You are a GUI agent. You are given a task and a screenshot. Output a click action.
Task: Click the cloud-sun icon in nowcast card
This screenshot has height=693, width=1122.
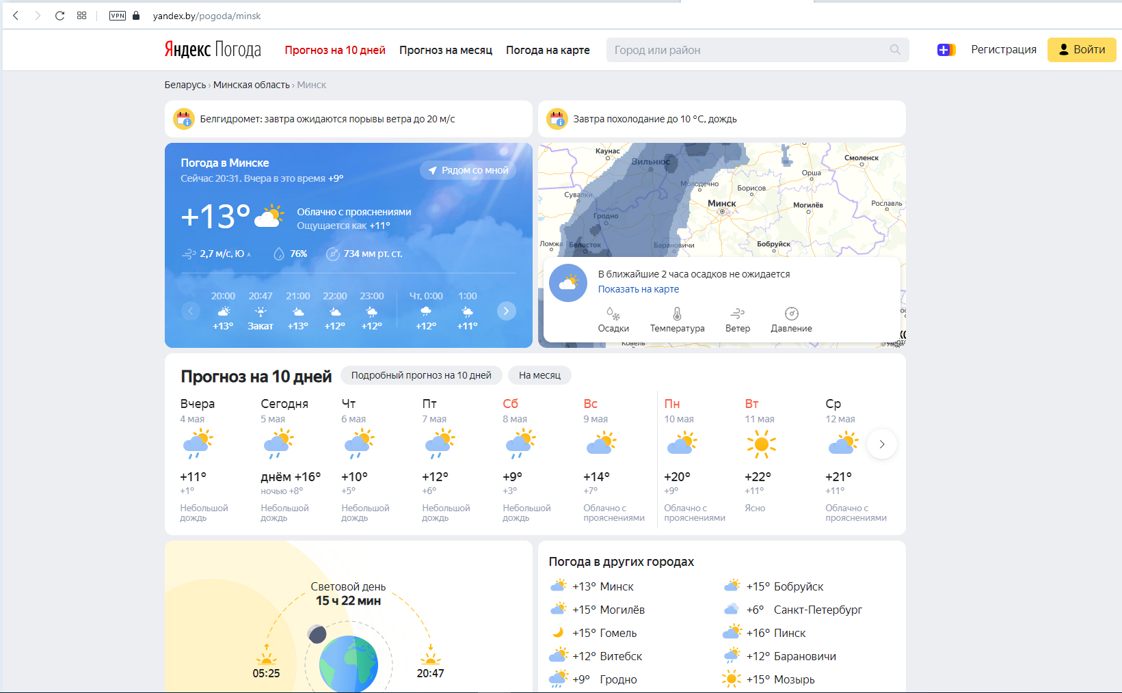(x=568, y=283)
